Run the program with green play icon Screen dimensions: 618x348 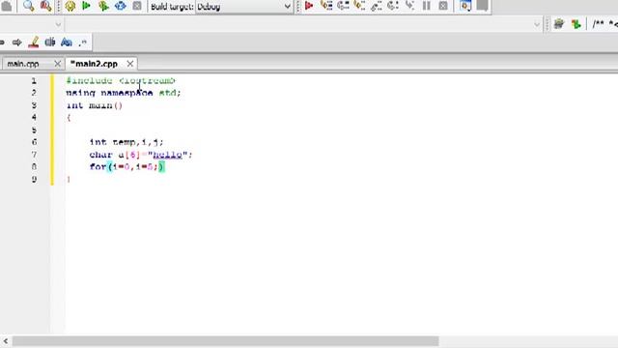coord(86,6)
